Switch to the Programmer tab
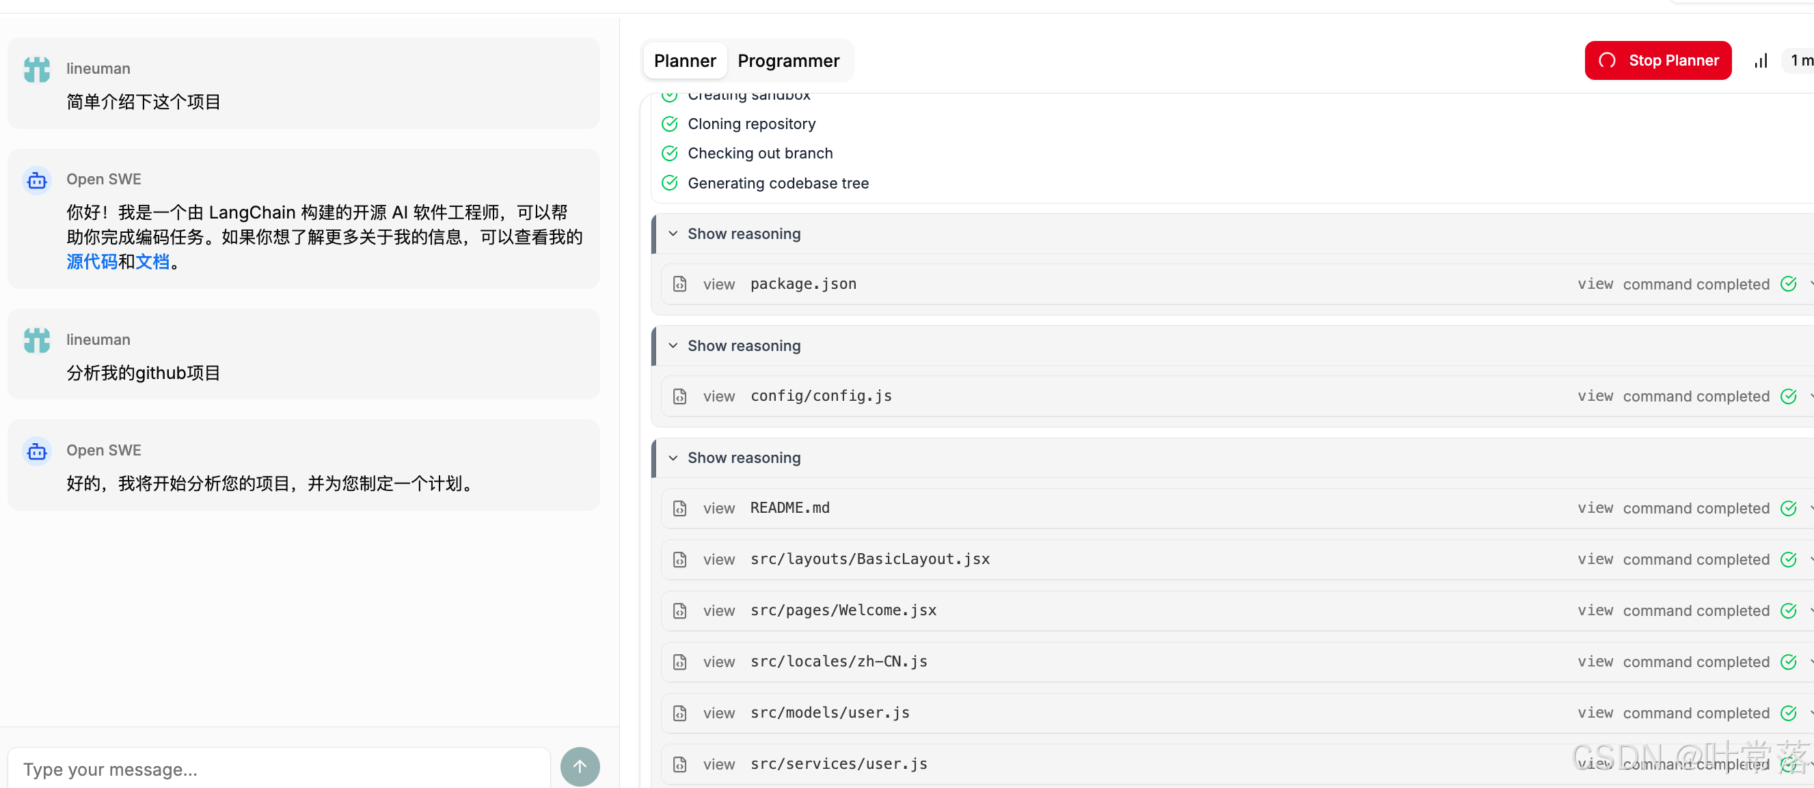 pyautogui.click(x=788, y=61)
